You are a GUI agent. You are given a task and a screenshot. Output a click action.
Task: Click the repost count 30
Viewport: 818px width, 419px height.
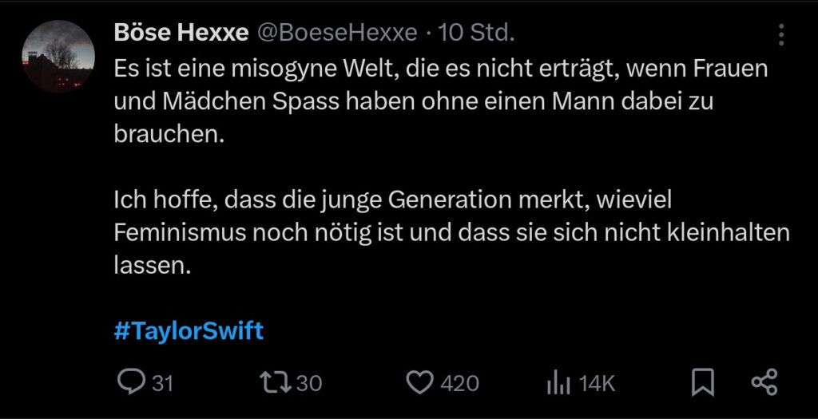pyautogui.click(x=309, y=384)
